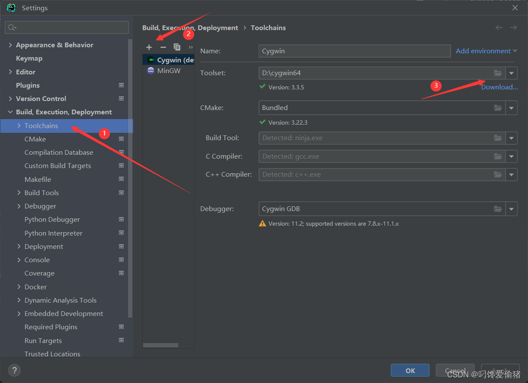
Task: Expand Appearance & Behavior section
Action: click(10, 45)
